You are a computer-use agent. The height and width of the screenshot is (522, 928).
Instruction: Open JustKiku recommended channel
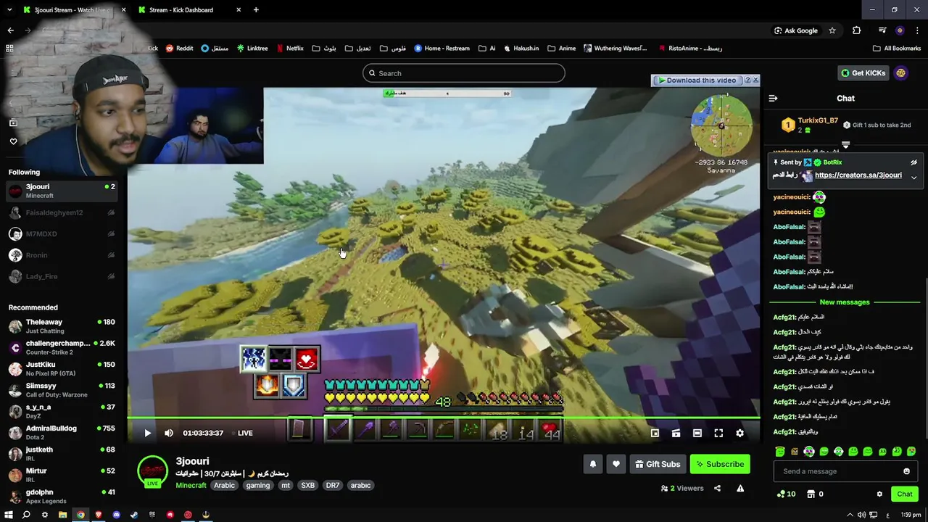coord(62,369)
